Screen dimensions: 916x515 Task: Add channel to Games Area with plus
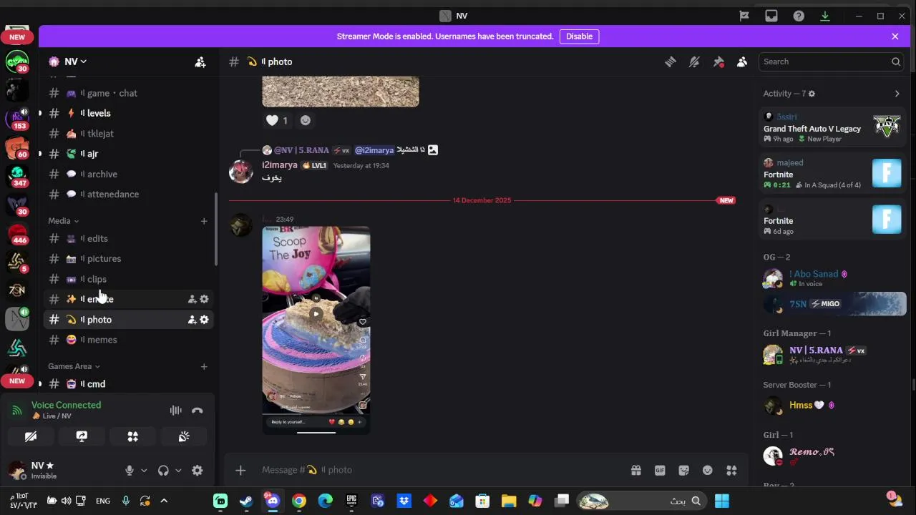click(204, 366)
